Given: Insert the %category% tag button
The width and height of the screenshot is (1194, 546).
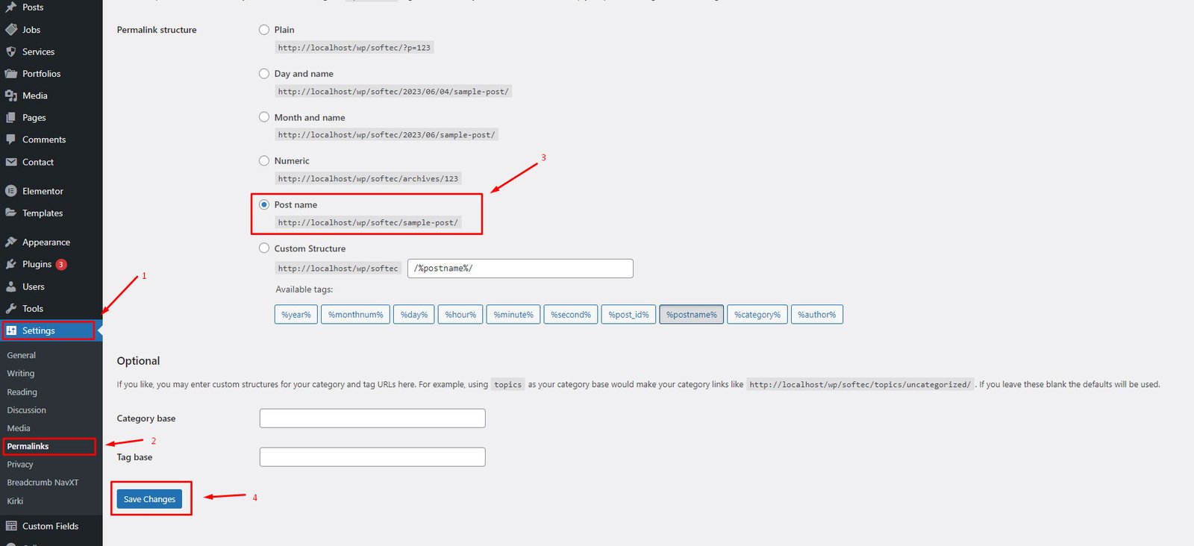Looking at the screenshot, I should click(757, 315).
